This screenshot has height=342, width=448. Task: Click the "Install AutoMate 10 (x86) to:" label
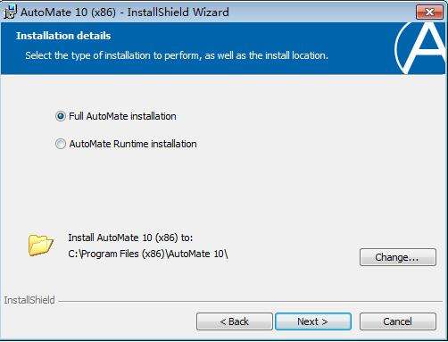(130, 238)
